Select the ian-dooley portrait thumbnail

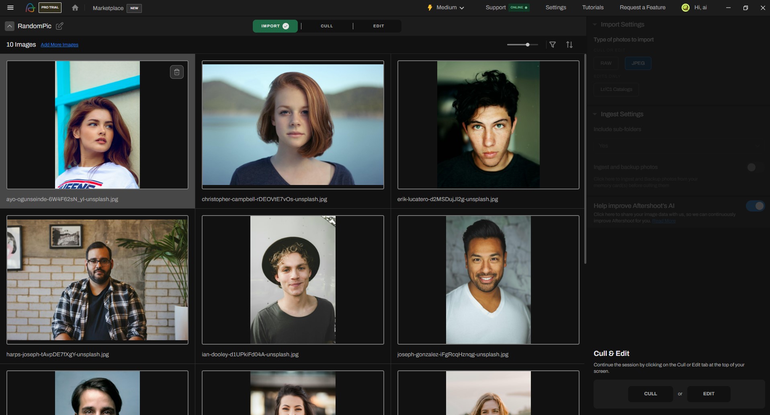coord(293,280)
